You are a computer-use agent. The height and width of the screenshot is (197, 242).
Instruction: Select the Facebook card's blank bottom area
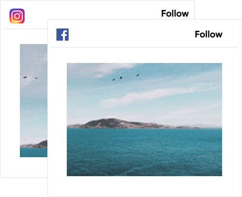coord(144,186)
